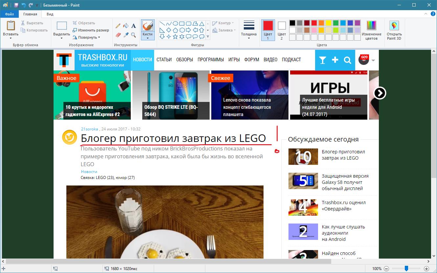Choose the Curve shape
Viewport: 437px width, 273px height.
tap(169, 24)
